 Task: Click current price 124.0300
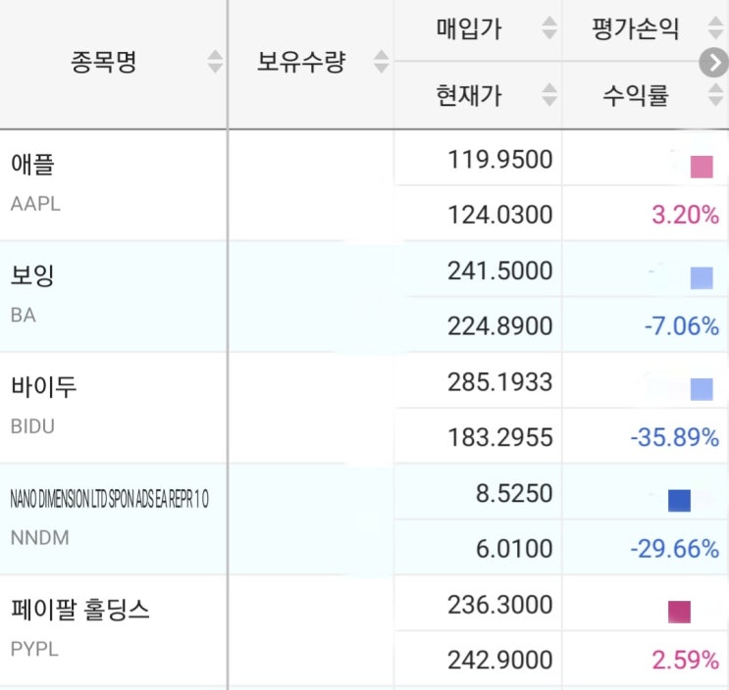499,215
